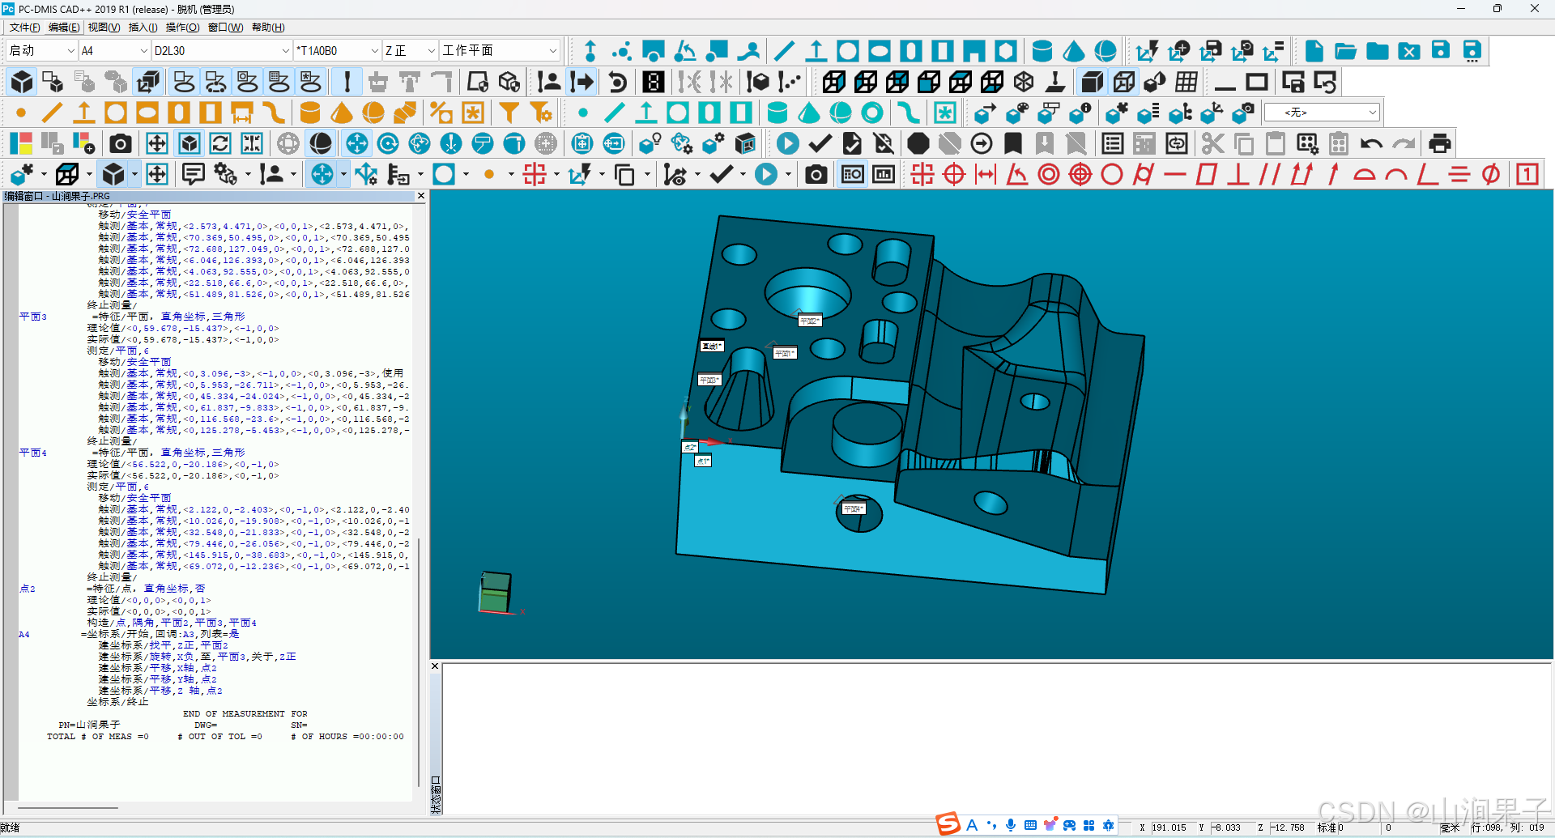Toggle the grid display icon
Screen dimensions: 1555x838
tap(1187, 82)
